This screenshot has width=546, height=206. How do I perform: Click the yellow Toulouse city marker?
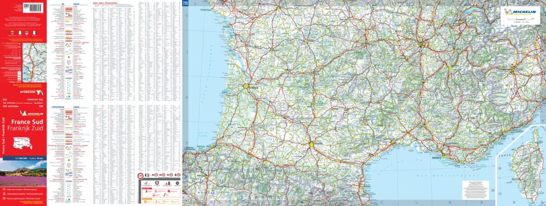tap(311, 144)
